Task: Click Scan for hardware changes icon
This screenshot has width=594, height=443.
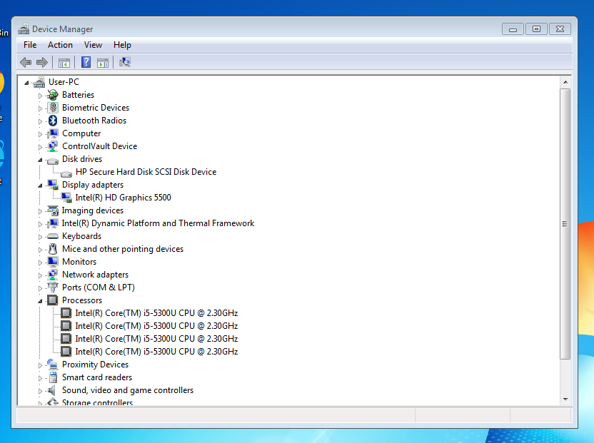Action: [x=125, y=62]
